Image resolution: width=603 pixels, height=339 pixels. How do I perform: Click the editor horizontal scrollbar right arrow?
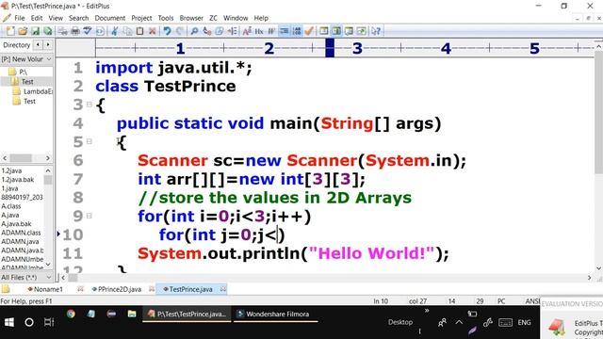[x=589, y=278]
